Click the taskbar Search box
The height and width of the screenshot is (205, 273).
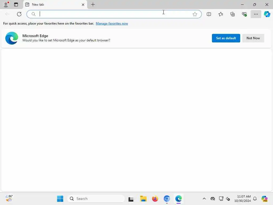pos(96,199)
